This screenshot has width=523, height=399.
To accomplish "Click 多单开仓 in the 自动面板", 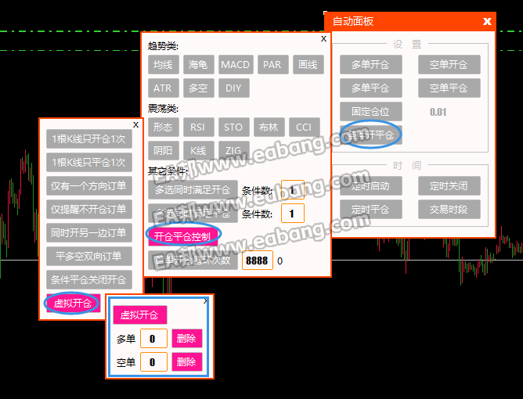I will 370,64.
